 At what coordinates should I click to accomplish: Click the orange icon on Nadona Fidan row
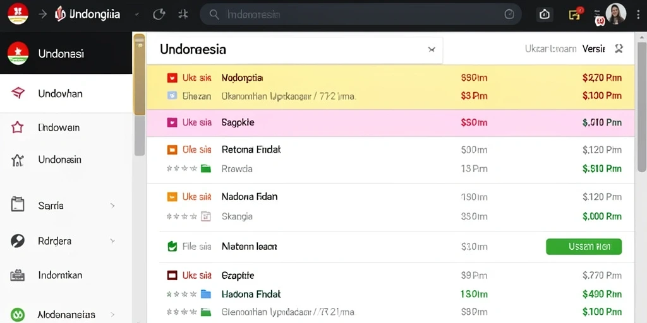point(172,197)
